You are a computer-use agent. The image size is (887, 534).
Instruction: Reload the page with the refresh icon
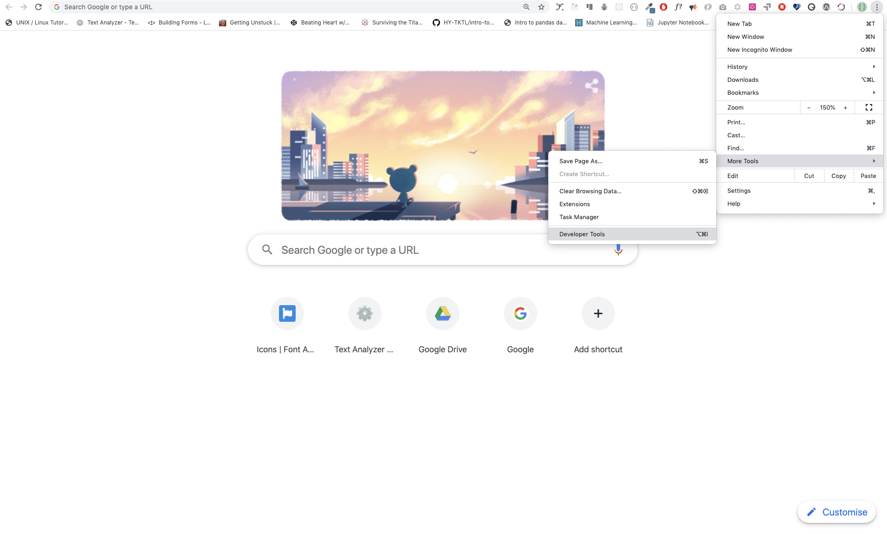click(x=38, y=7)
